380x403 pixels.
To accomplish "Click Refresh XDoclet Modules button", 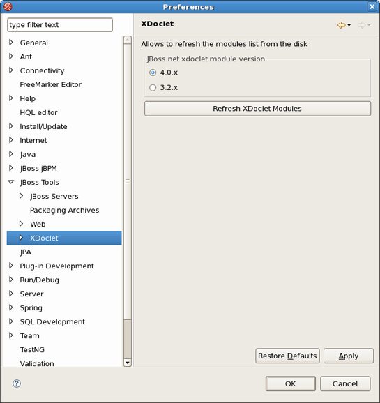I will [x=257, y=109].
